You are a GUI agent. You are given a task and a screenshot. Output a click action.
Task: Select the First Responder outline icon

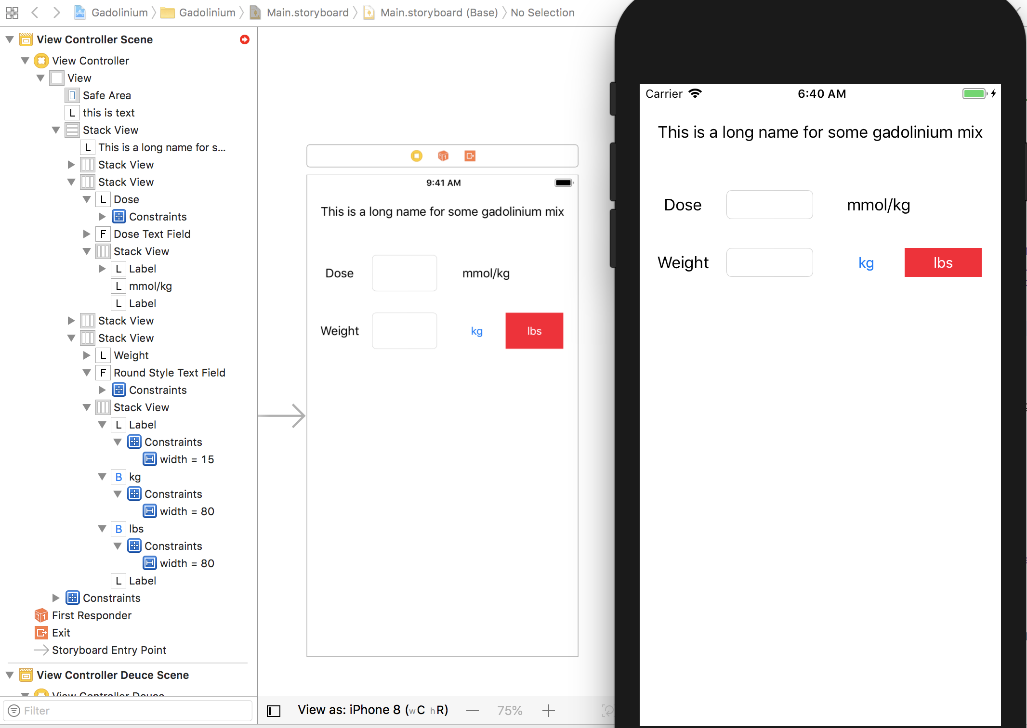tap(41, 615)
